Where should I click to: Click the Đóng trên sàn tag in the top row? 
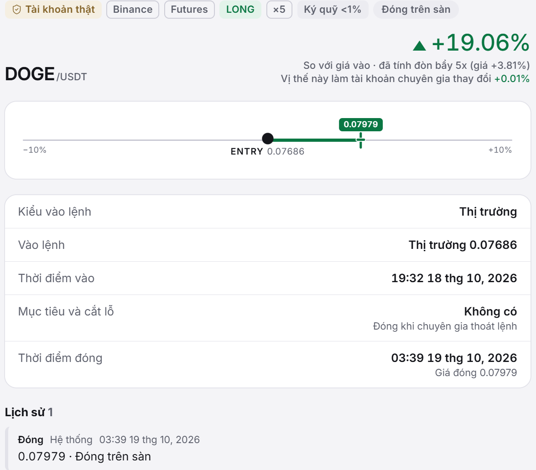point(416,10)
